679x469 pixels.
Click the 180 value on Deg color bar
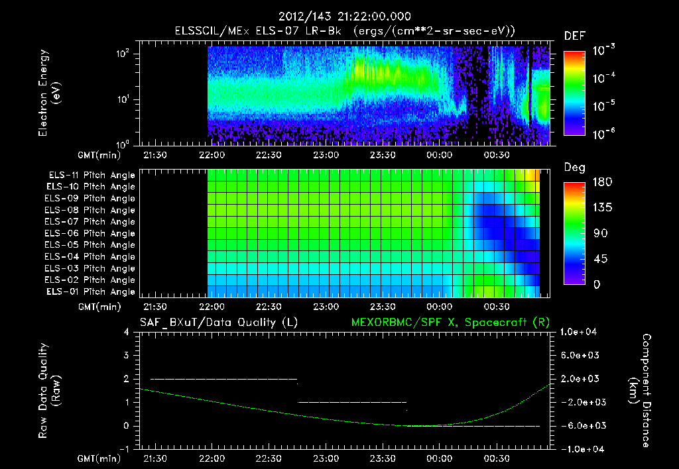pos(602,182)
